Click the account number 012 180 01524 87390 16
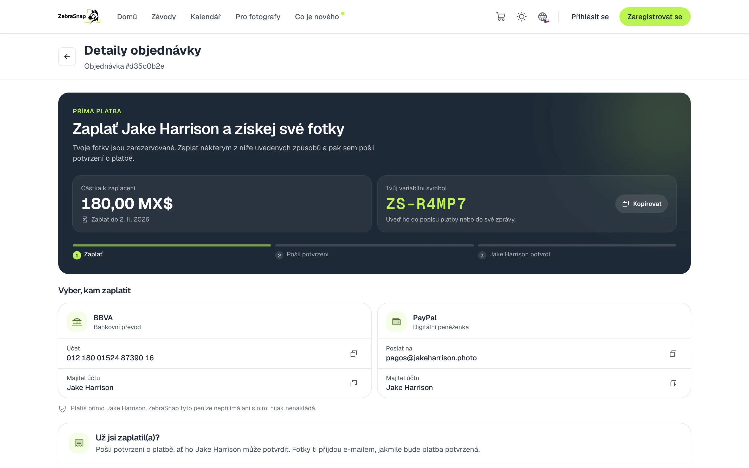The image size is (749, 468). pyautogui.click(x=110, y=358)
